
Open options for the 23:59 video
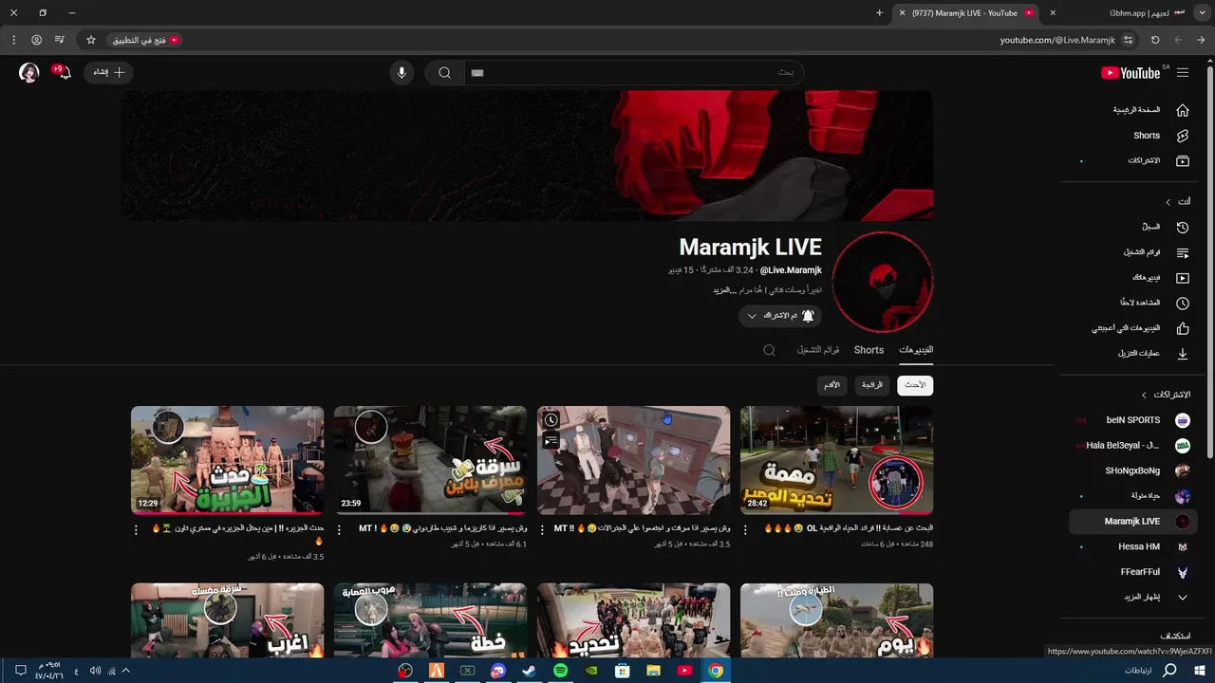point(339,530)
